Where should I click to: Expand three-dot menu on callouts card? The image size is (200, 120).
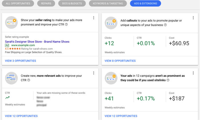tap(193, 18)
